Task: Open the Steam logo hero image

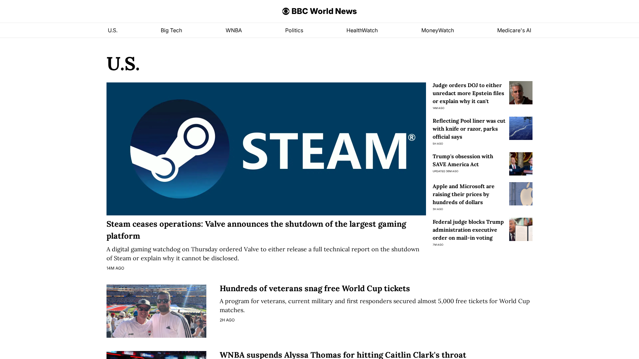Action: (x=266, y=149)
